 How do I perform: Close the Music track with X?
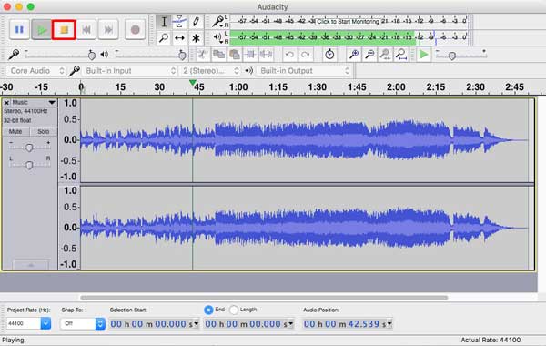coord(6,103)
